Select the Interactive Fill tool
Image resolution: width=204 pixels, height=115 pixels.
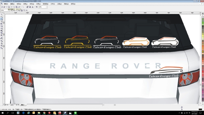pos(1,48)
